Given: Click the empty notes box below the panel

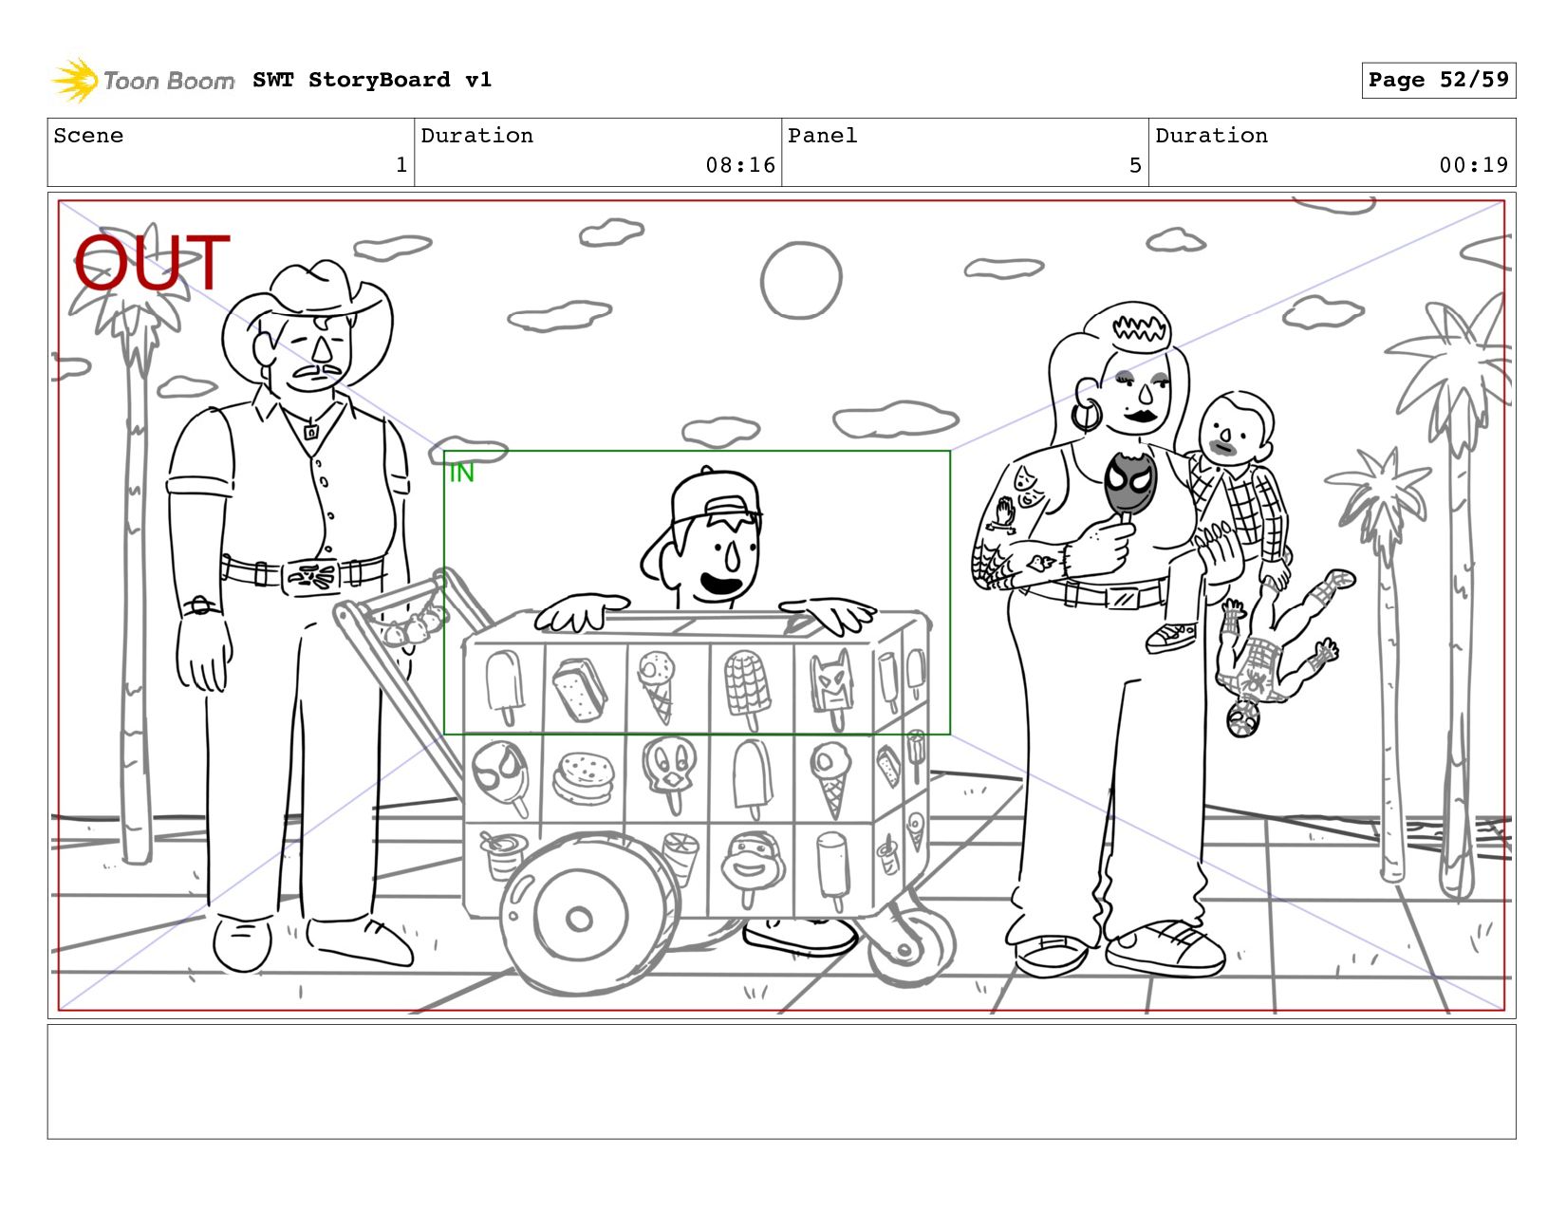Looking at the screenshot, I should (781, 1081).
